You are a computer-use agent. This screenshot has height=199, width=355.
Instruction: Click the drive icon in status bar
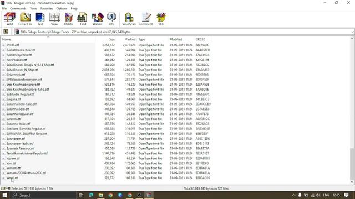[3, 188]
